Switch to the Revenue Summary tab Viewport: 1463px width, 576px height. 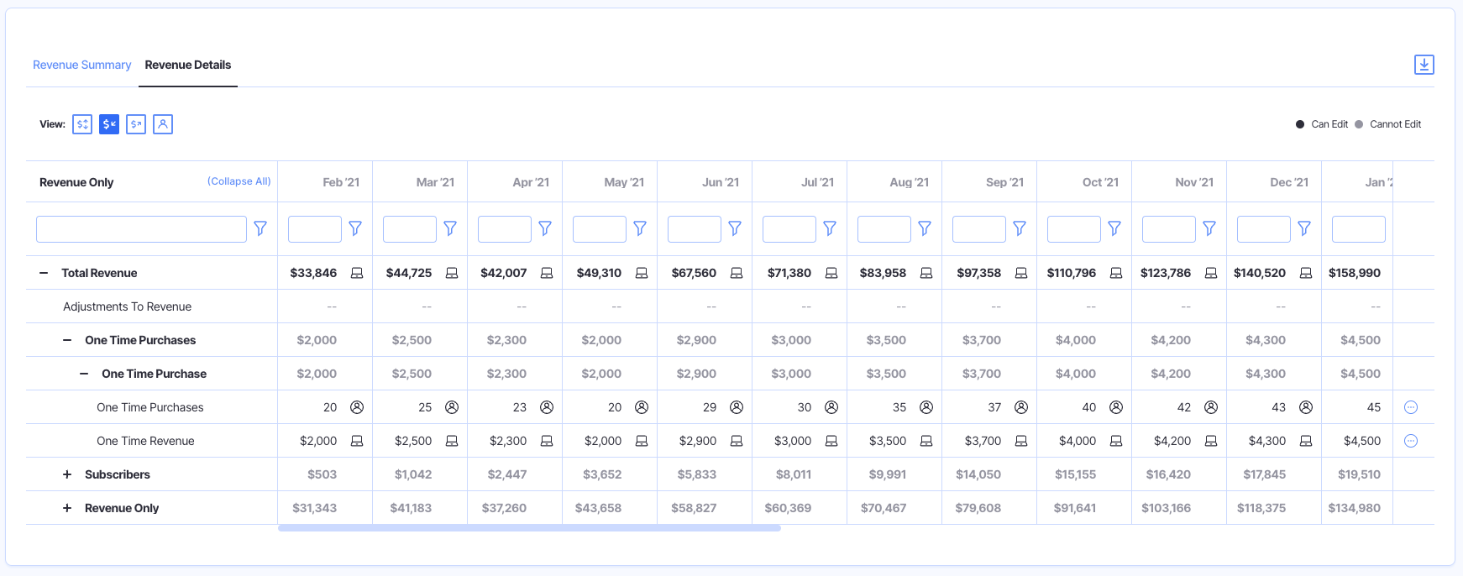(81, 65)
